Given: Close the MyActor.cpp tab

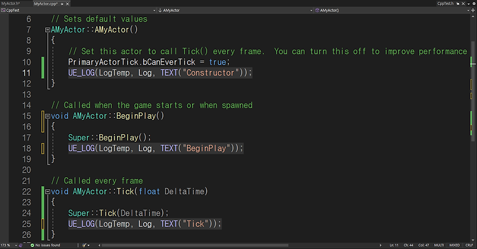Looking at the screenshot, I should click(67, 4).
